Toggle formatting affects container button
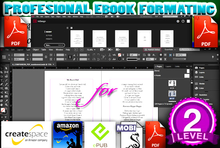The width and height of the screenshot is (220, 148). tap(2, 117)
